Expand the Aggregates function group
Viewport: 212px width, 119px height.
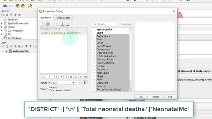point(94,36)
